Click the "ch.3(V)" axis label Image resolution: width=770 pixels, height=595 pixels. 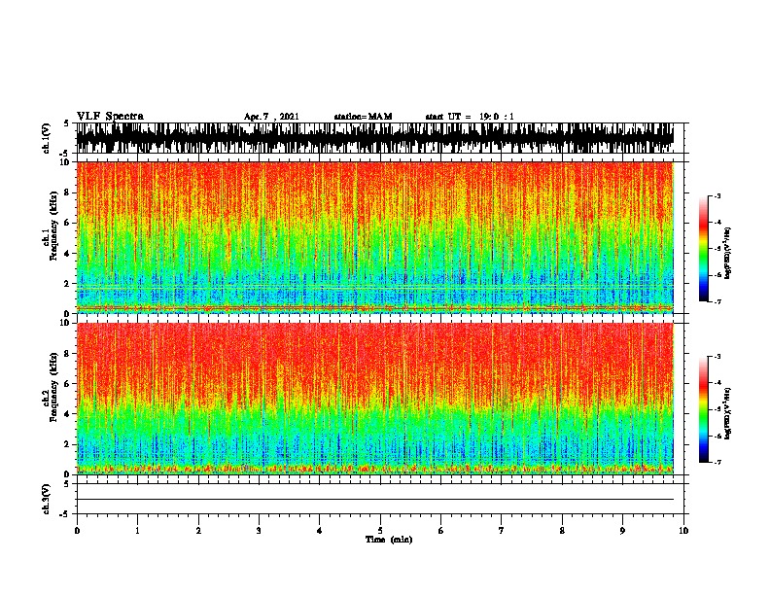(47, 499)
